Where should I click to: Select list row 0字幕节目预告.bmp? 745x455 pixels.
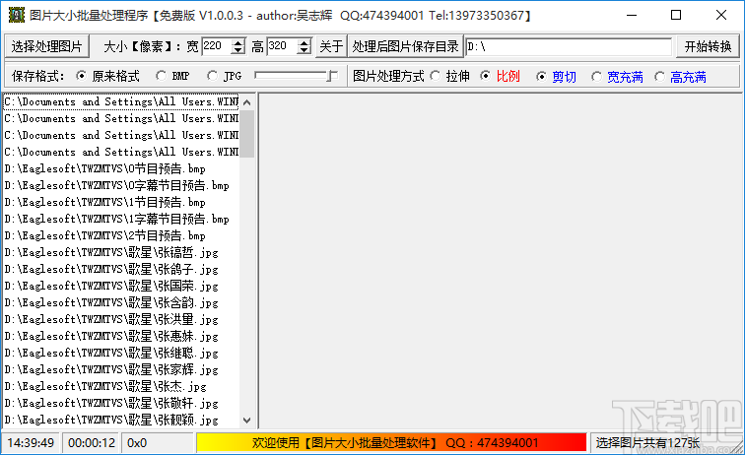[x=121, y=185]
